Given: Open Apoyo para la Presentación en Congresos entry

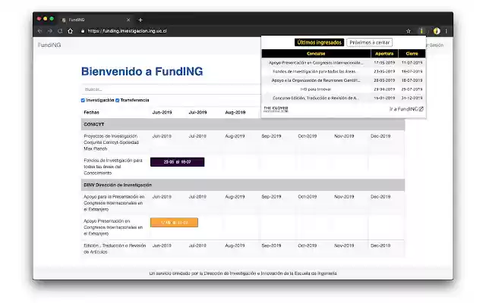Looking at the screenshot, I should (114, 203).
